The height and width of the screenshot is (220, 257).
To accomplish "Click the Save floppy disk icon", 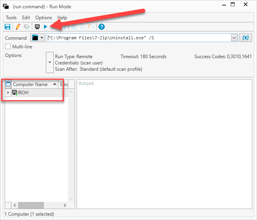I will [x=7, y=27].
